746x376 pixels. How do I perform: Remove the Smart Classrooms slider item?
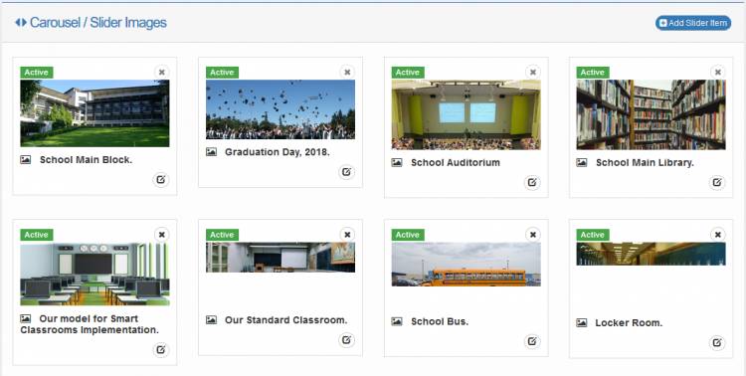tap(162, 235)
